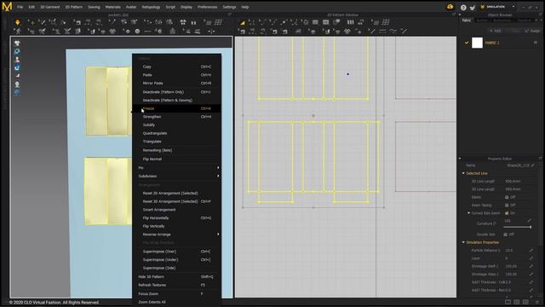Click the round button icon in 3D toolbar
This screenshot has width=545, height=307.
(x=137, y=32)
